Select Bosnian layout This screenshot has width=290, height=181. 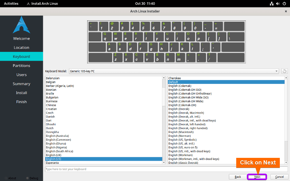[x=104, y=90]
